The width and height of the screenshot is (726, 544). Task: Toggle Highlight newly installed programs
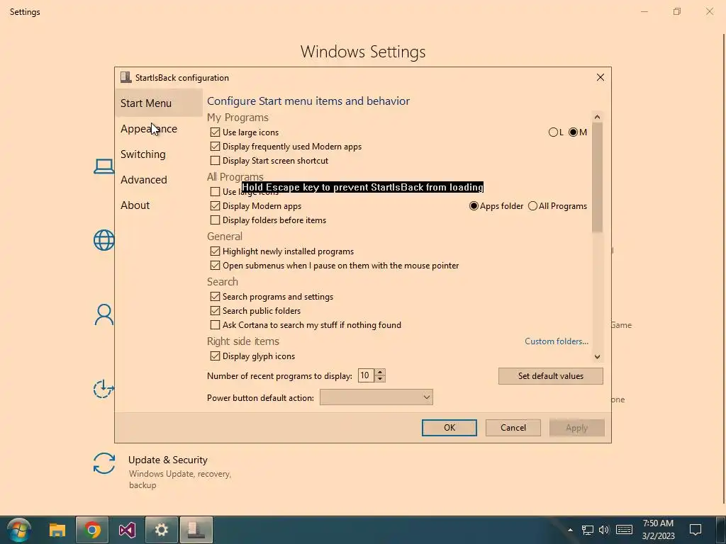(215, 251)
